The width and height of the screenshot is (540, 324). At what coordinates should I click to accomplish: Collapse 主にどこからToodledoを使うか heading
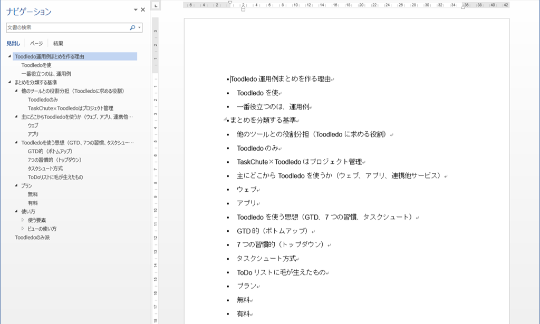(16, 116)
